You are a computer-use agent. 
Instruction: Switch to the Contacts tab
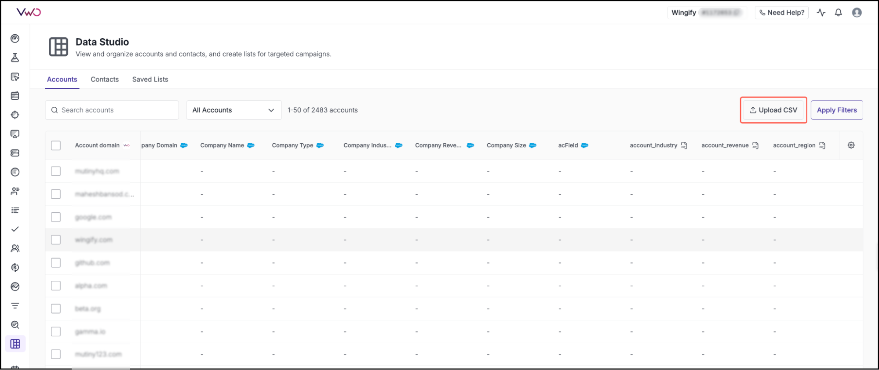click(x=105, y=80)
